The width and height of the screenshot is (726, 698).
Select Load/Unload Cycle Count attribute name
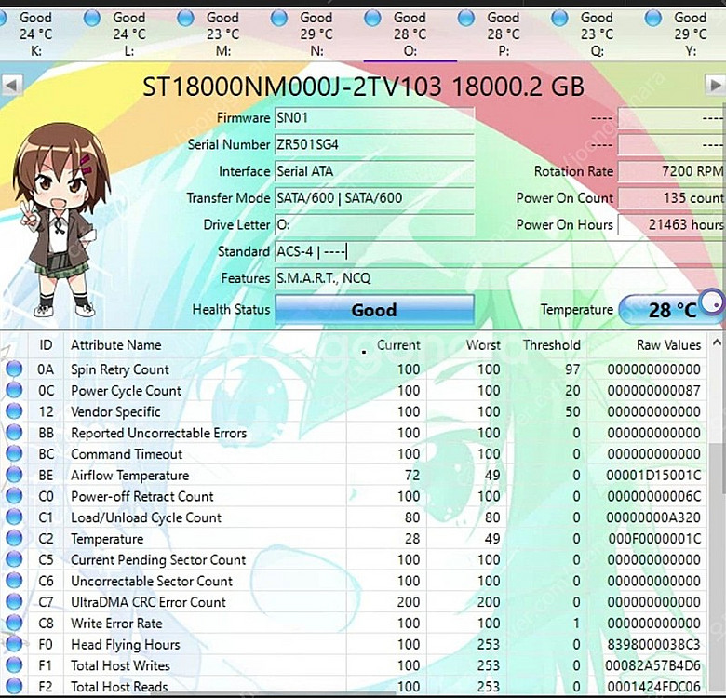(146, 517)
